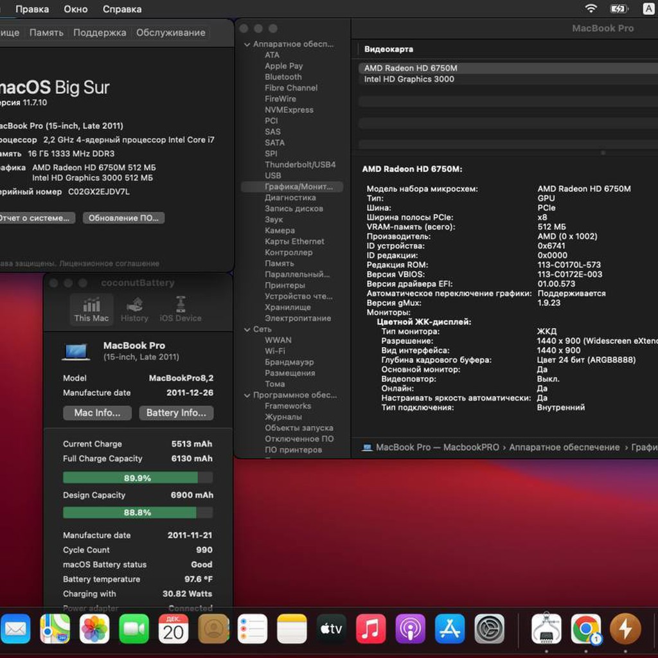Click Mac Info button in coconutBattery
658x658 pixels.
98,413
